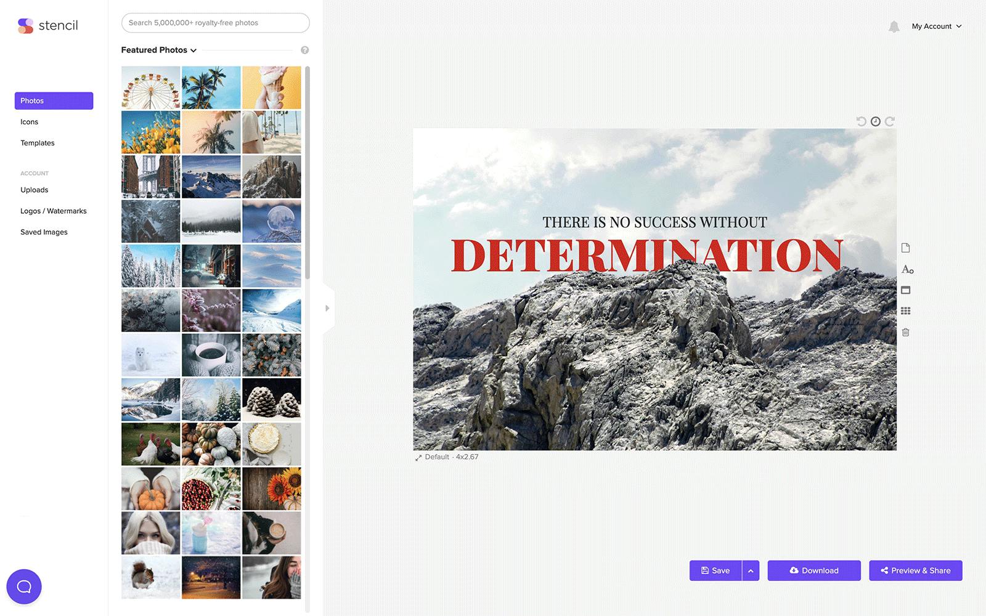Open the text tool icon beside canvas
The height and width of the screenshot is (616, 986).
907,269
